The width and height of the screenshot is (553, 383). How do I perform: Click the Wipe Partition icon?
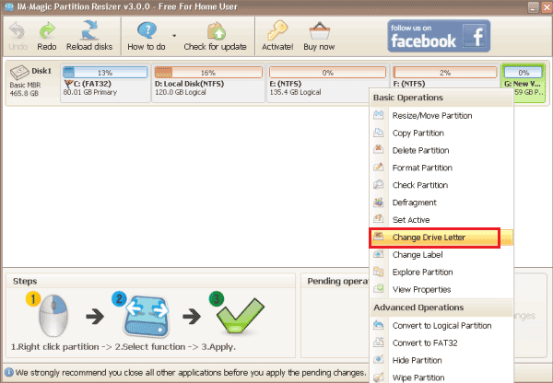[379, 377]
